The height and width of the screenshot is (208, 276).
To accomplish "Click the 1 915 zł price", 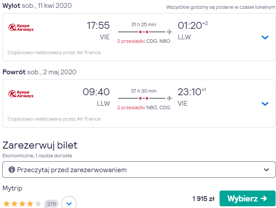I will (x=203, y=199).
